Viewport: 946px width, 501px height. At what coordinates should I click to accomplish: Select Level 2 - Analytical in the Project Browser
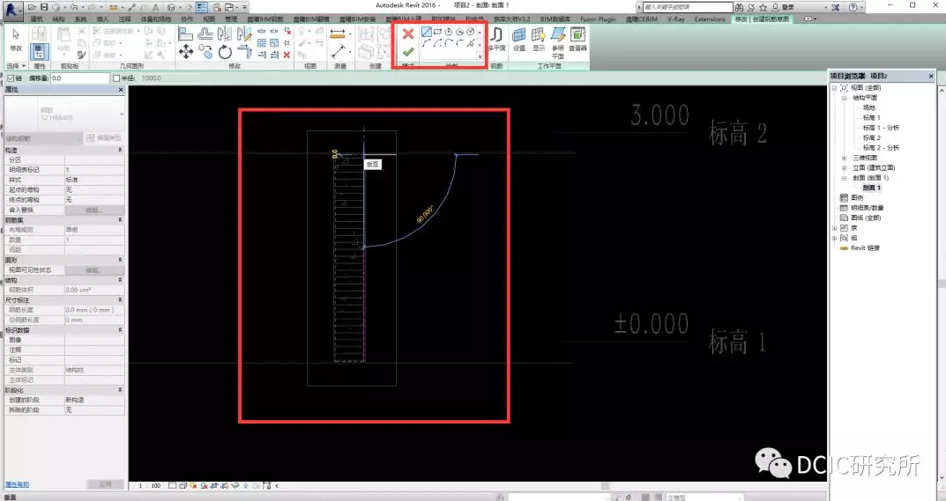click(x=881, y=148)
